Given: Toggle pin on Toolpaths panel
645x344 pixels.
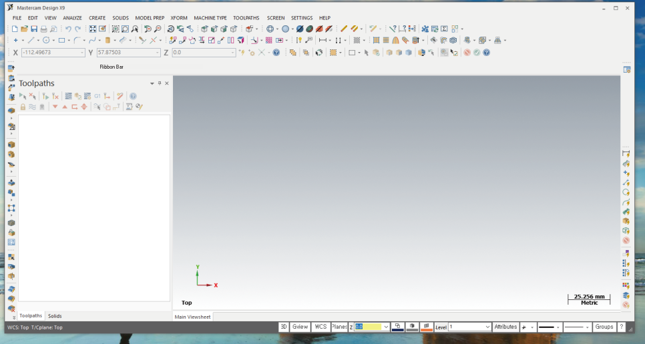Looking at the screenshot, I should click(x=160, y=83).
